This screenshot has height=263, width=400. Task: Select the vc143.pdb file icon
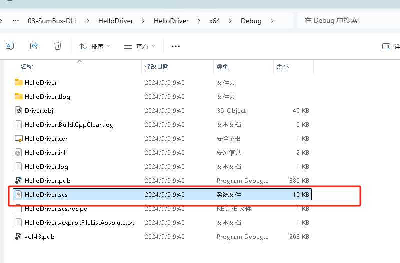pyautogui.click(x=18, y=237)
